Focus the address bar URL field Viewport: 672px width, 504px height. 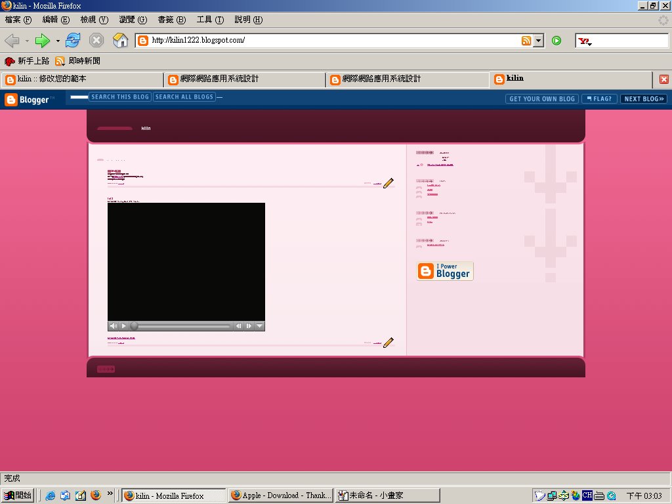[334, 41]
